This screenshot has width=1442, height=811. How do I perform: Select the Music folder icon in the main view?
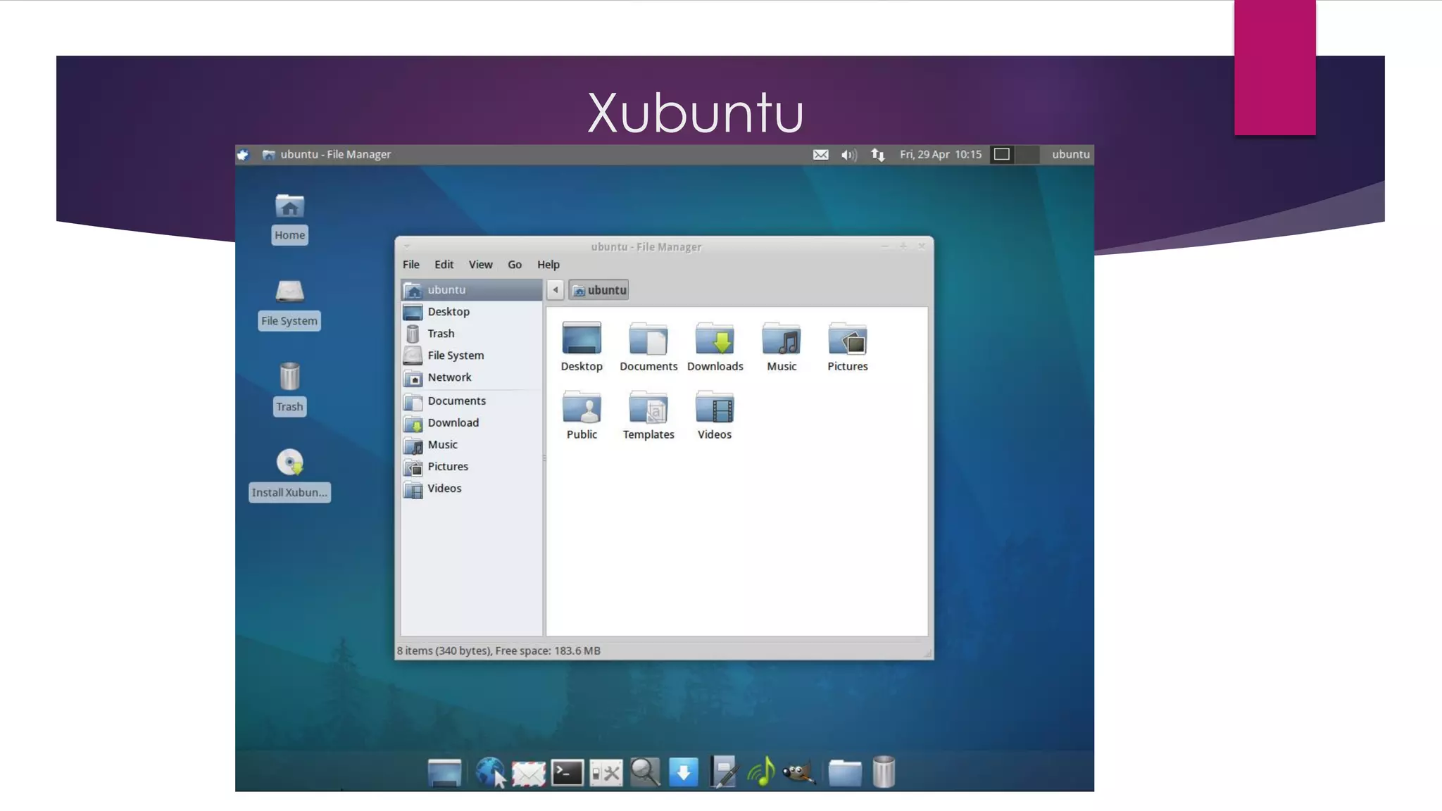(x=782, y=347)
